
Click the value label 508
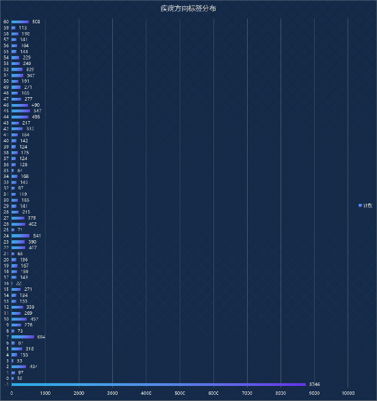36,22
